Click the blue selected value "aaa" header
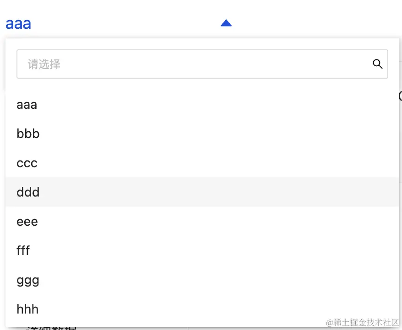 18,24
